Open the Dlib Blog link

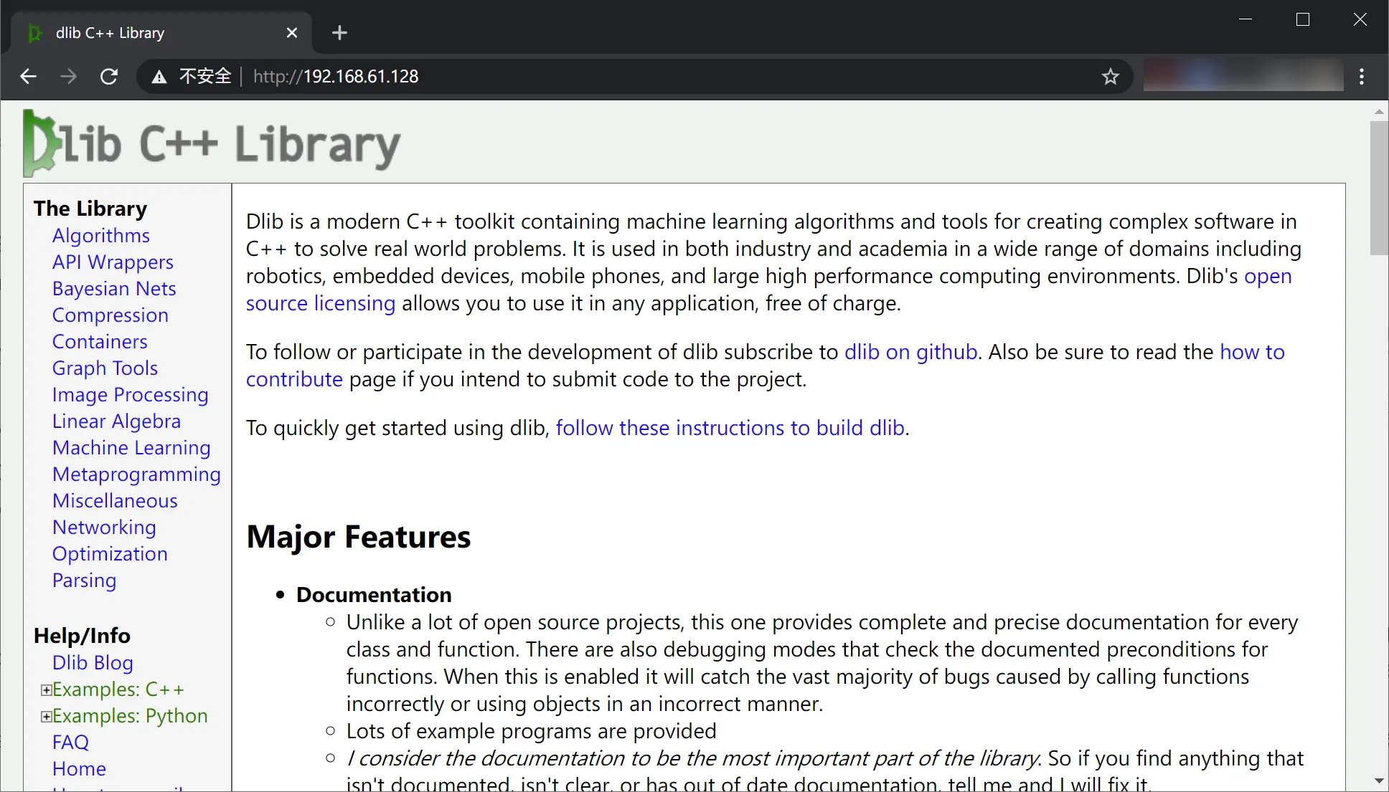[x=93, y=662]
